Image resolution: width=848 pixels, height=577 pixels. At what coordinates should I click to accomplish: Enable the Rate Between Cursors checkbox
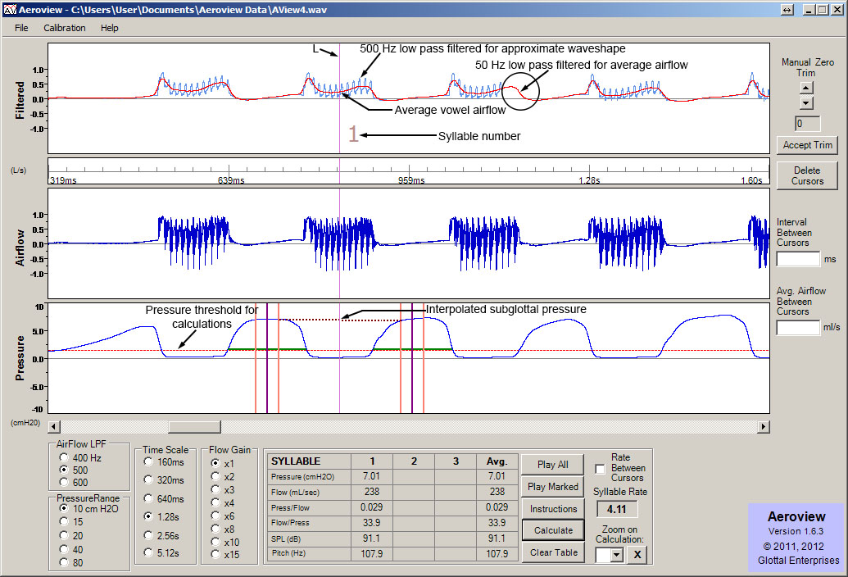[x=601, y=468]
